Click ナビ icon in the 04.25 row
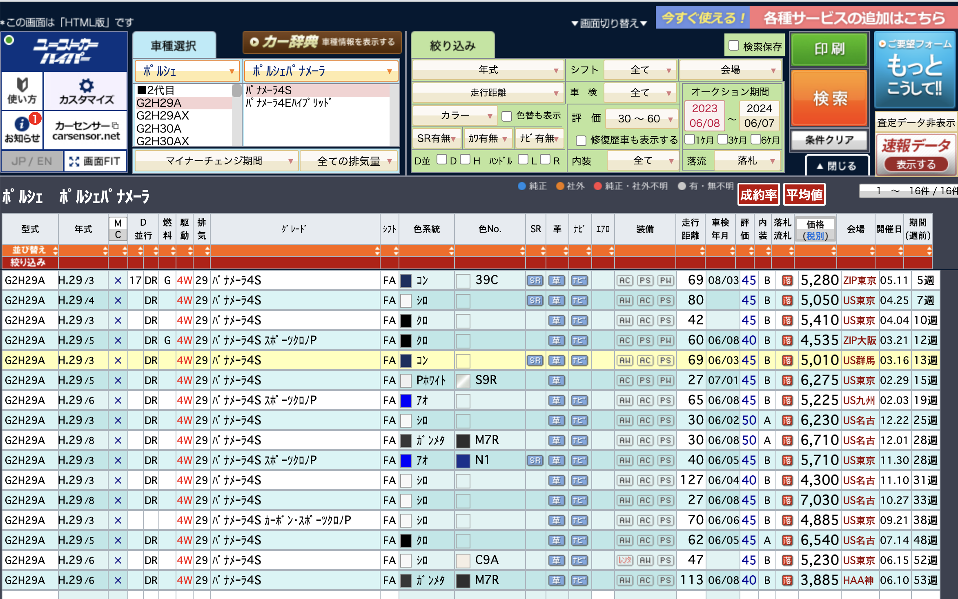The width and height of the screenshot is (958, 599). (x=579, y=300)
